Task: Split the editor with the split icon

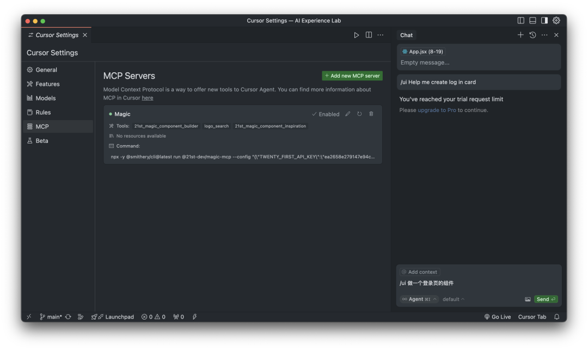Action: click(x=369, y=35)
